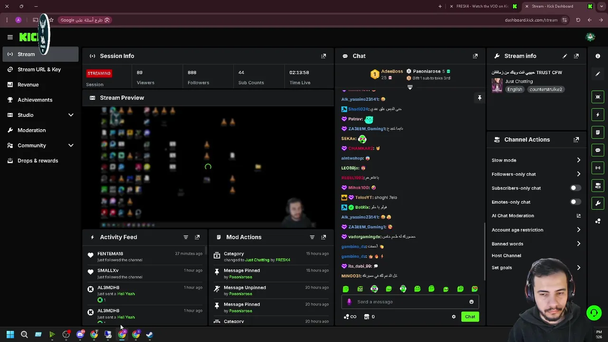Pop out the Stream info panel
Viewport: 608px width, 342px height.
click(x=576, y=56)
